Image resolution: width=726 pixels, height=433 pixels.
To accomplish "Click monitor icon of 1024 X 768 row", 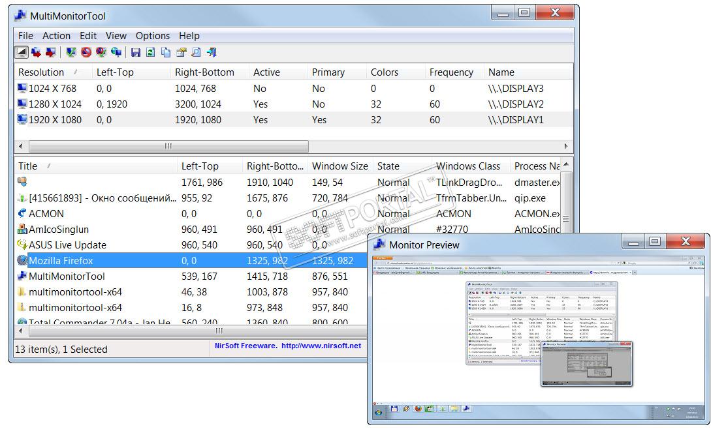I will point(22,88).
